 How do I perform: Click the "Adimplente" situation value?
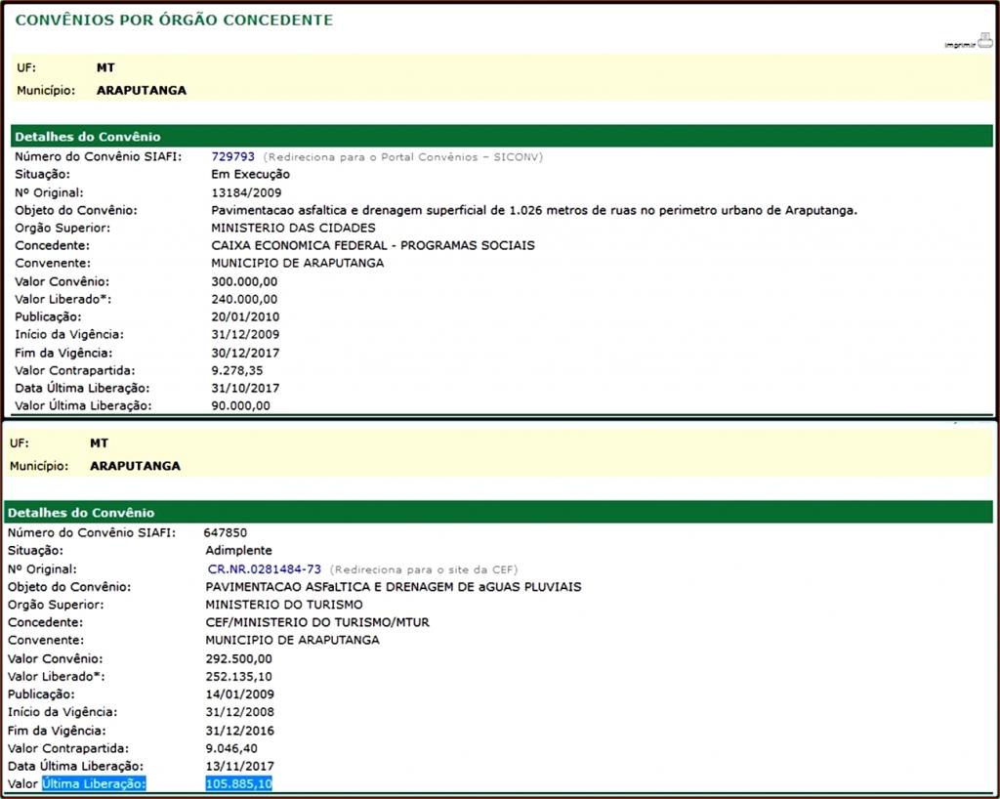click(x=238, y=551)
